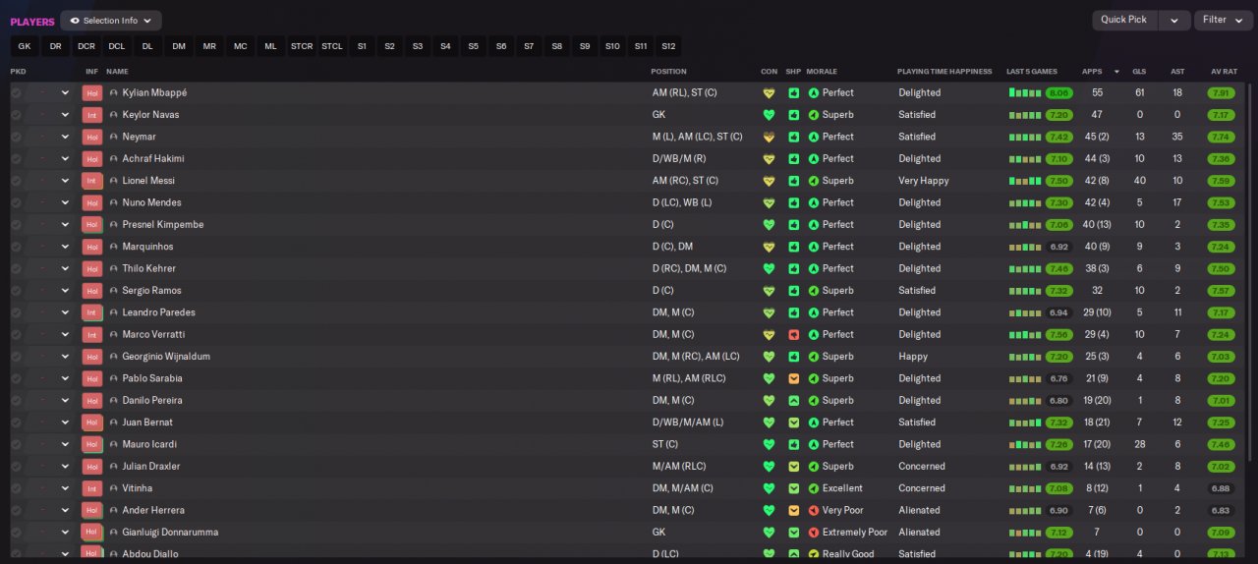The width and height of the screenshot is (1258, 564).
Task: Toggle picked checkmark for Keylor Navas
Action: 16,115
